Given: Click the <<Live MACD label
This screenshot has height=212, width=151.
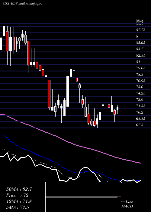Looking at the screenshot, I should pyautogui.click(x=127, y=204).
